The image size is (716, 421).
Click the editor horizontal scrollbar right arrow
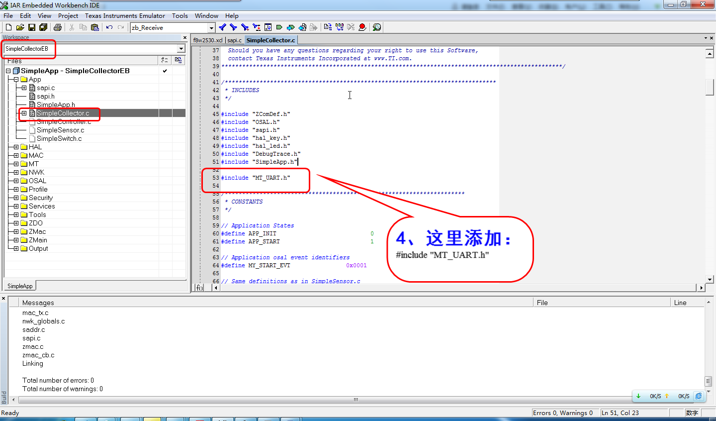coord(702,288)
